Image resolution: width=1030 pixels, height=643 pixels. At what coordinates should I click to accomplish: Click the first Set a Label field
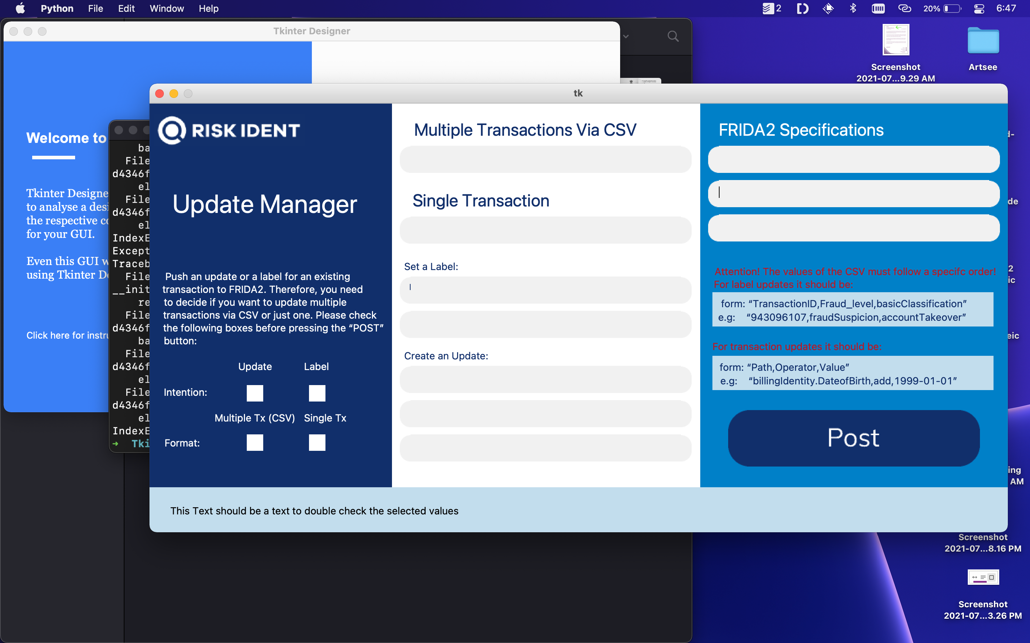545,290
